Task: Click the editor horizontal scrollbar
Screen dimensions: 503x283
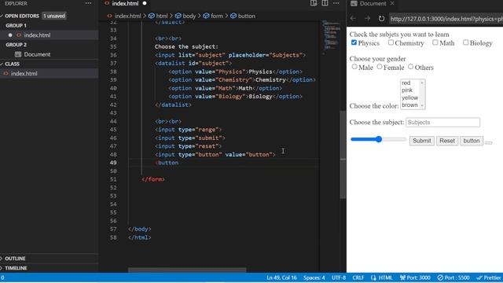Action: point(187,270)
